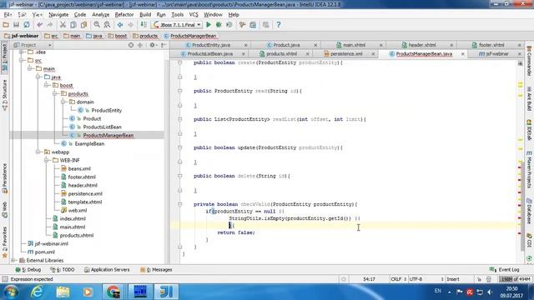Fold the checkValid method in gutter

pos(180,204)
